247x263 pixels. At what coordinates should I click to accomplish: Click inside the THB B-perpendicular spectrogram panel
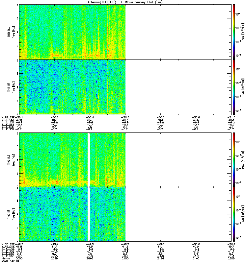125,32
